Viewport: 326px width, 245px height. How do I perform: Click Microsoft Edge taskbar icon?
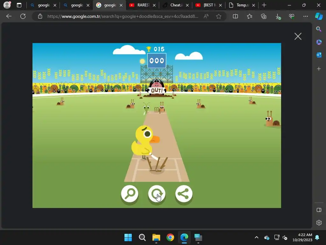[184, 237]
